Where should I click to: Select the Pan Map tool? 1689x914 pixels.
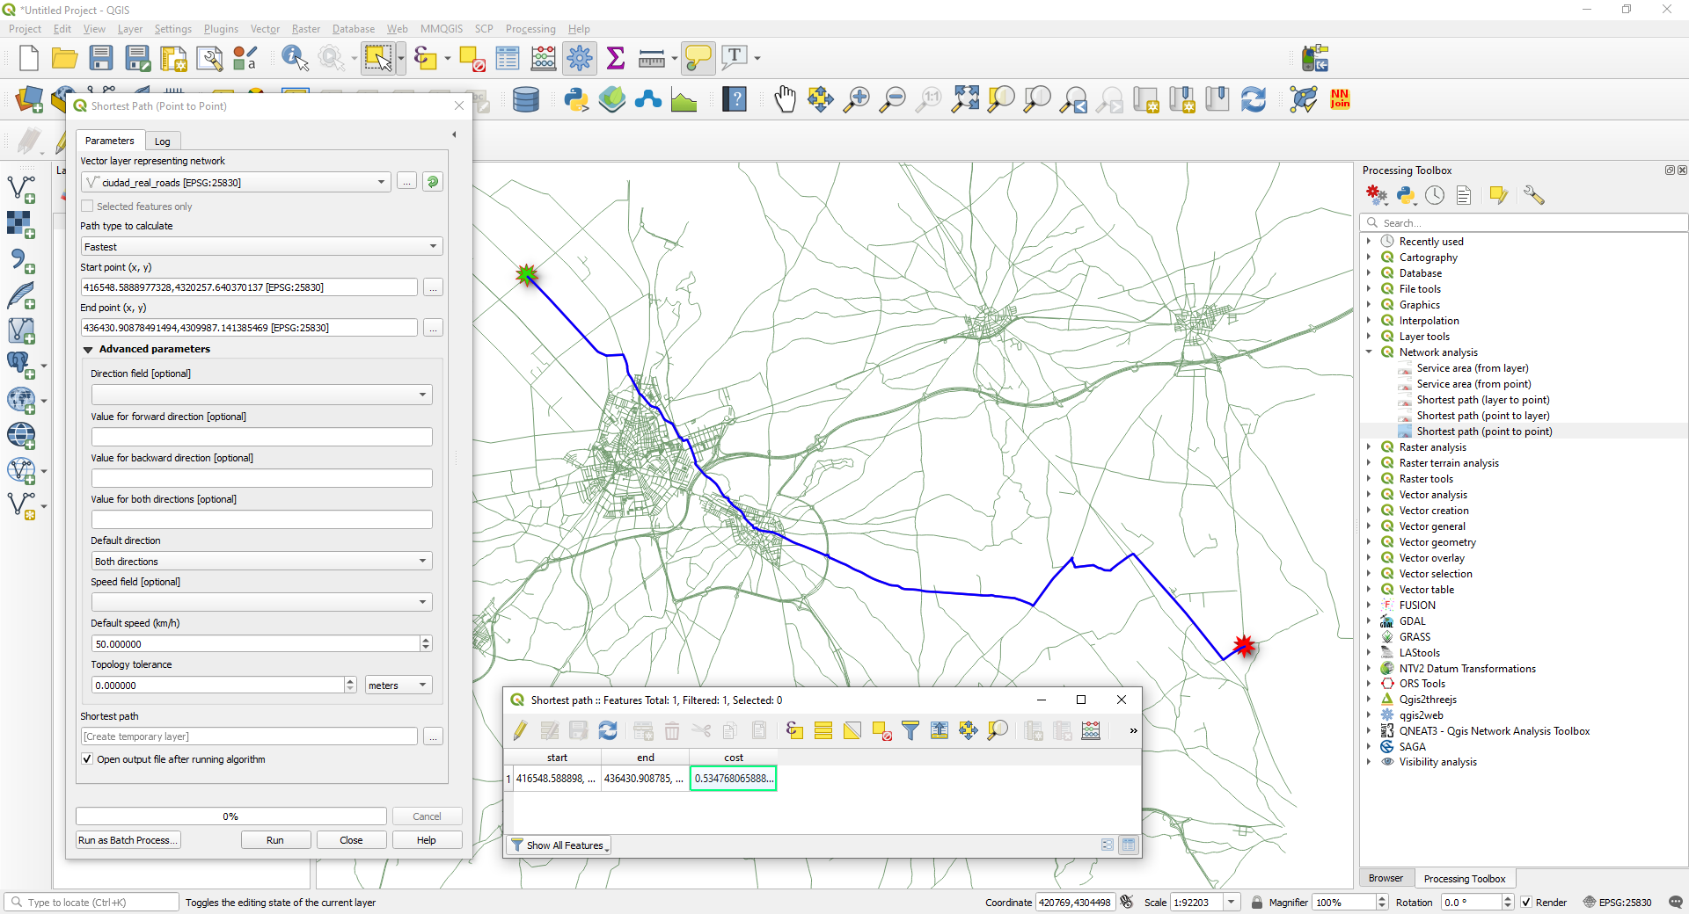786,98
